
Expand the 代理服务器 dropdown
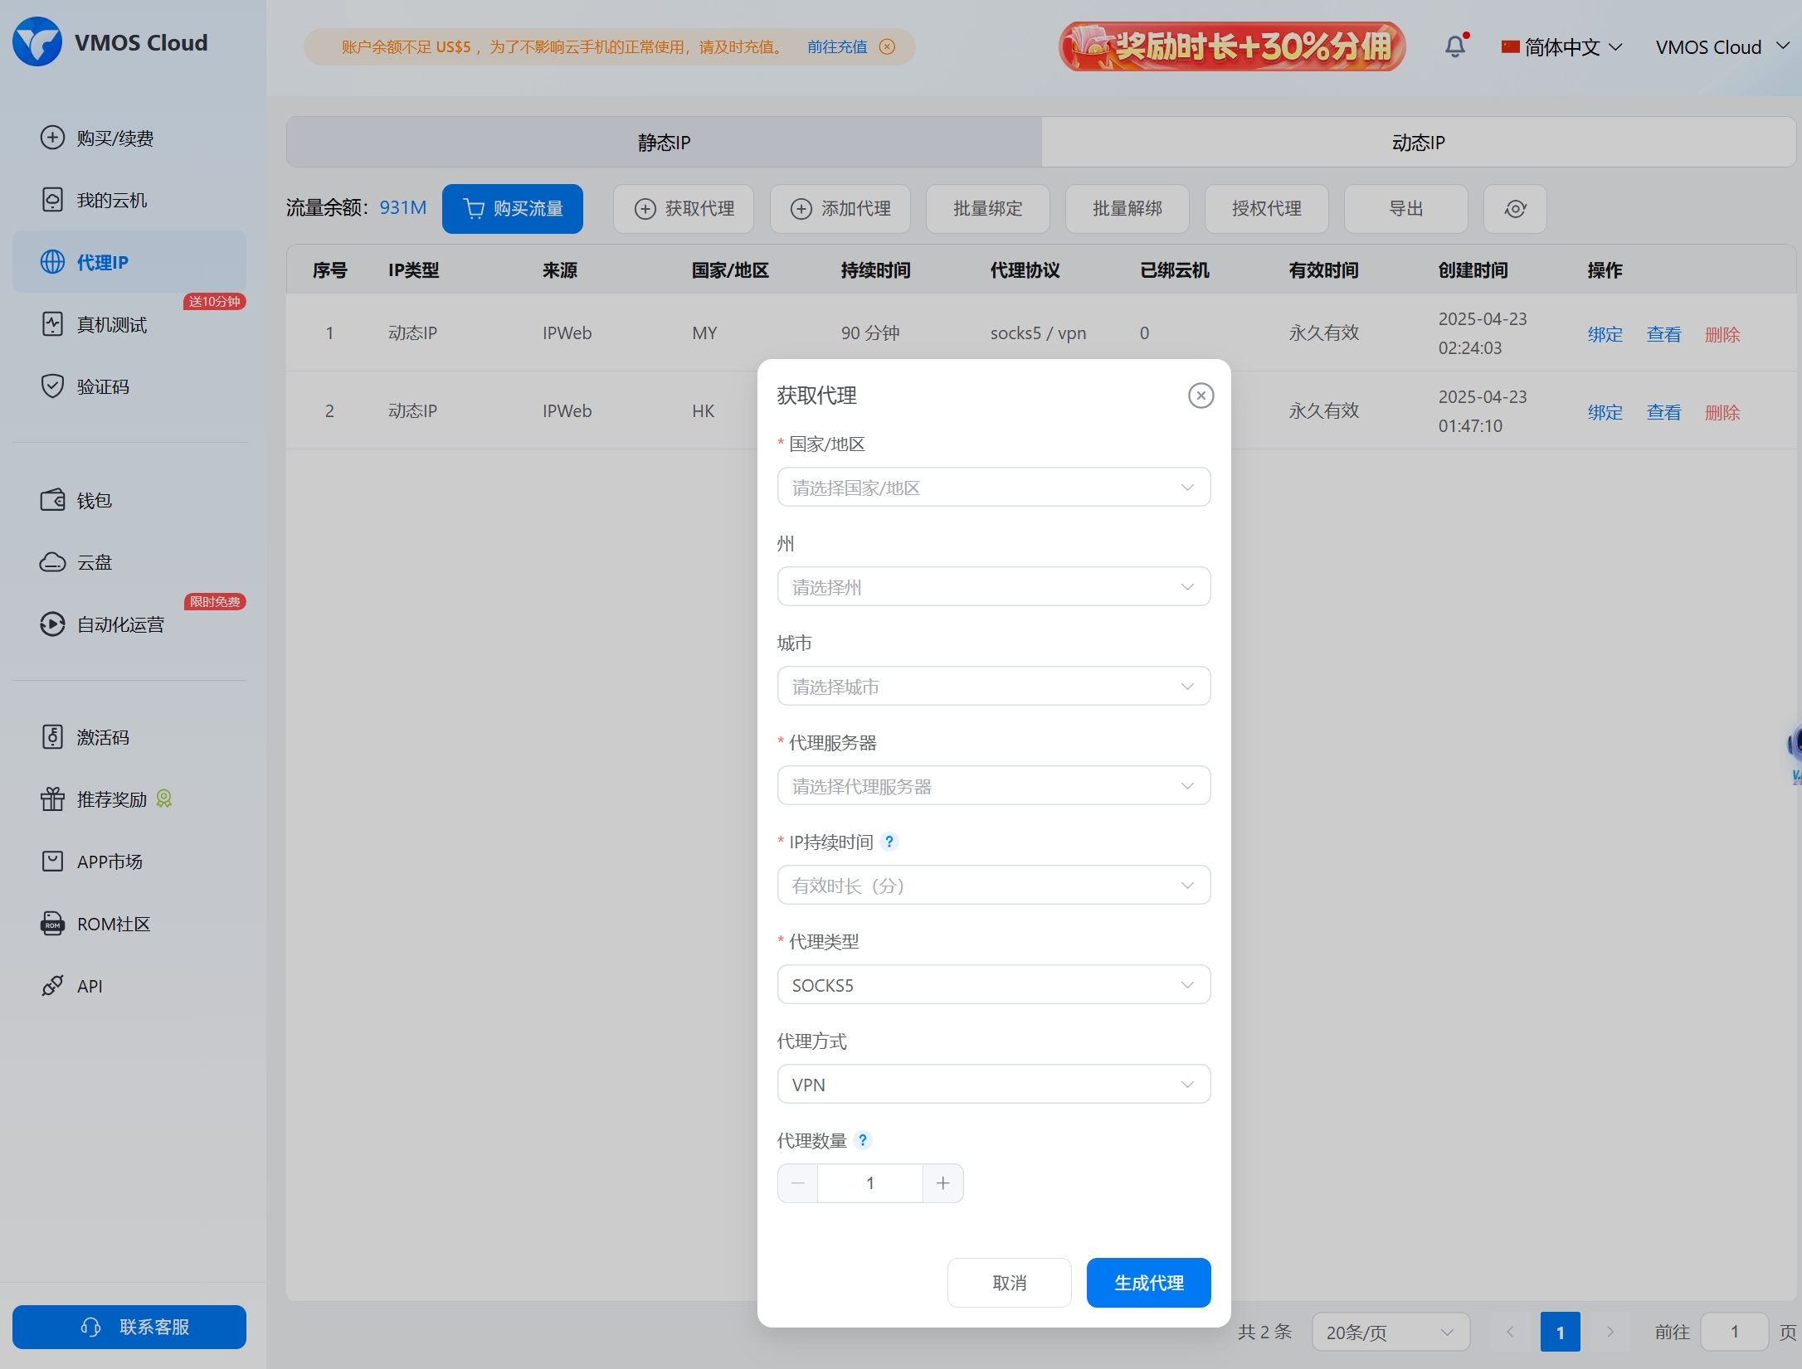click(x=994, y=785)
